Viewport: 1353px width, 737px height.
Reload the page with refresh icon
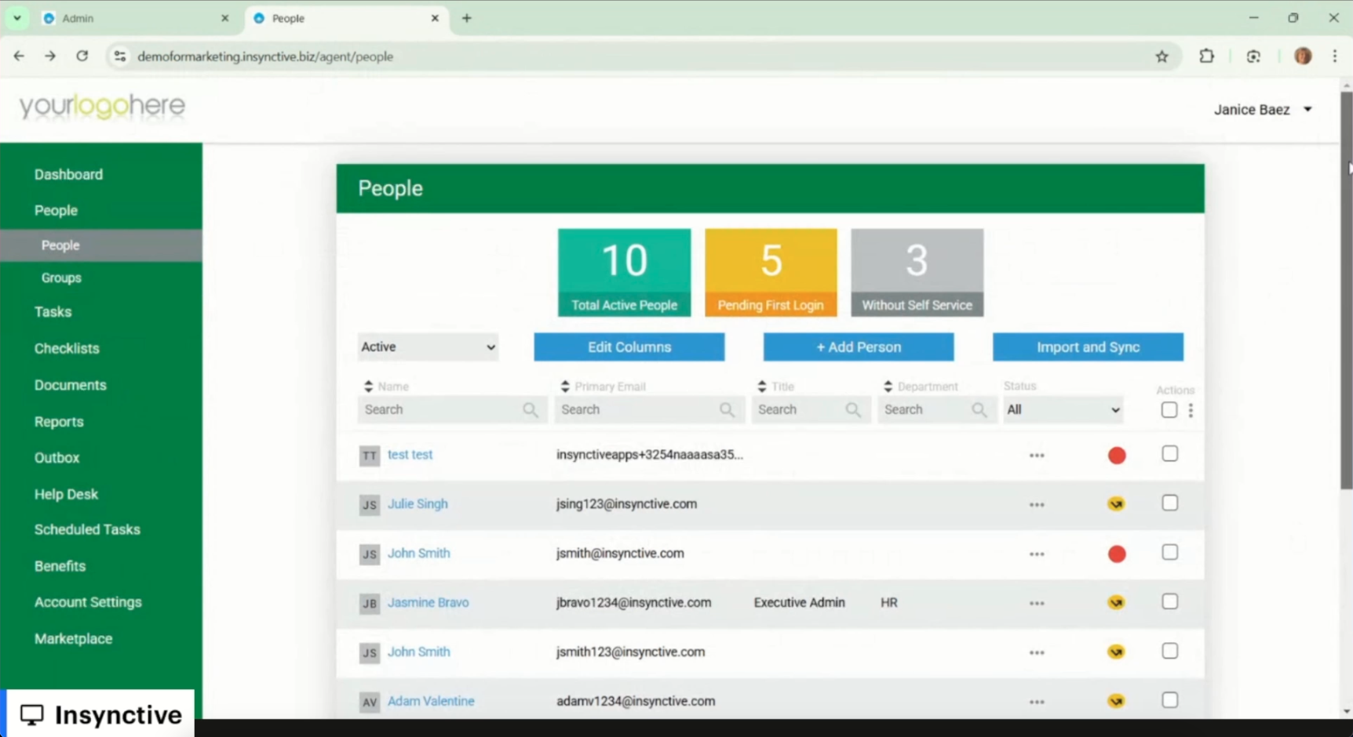(x=82, y=56)
